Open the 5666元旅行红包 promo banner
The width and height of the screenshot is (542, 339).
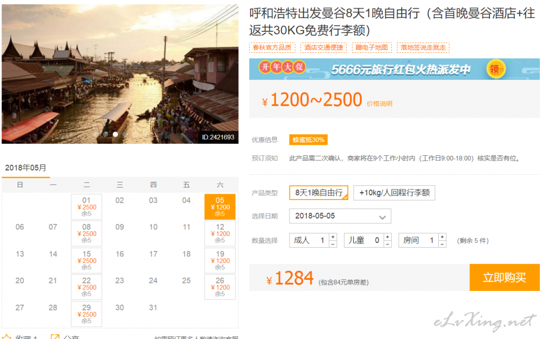[x=394, y=69]
